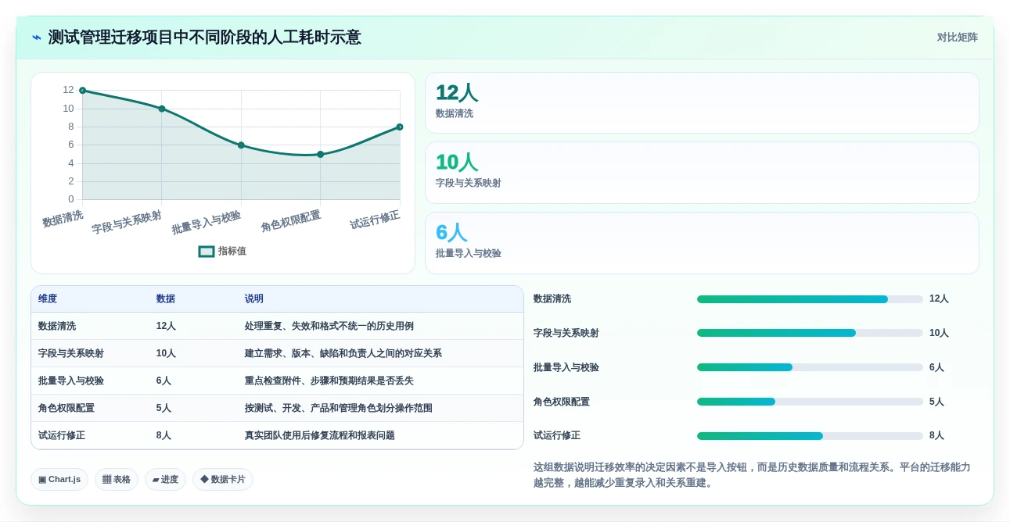Click 按测试、开发、产品和管理角色划分操作范围 description
Viewport: 1010px width, 522px height.
point(339,409)
